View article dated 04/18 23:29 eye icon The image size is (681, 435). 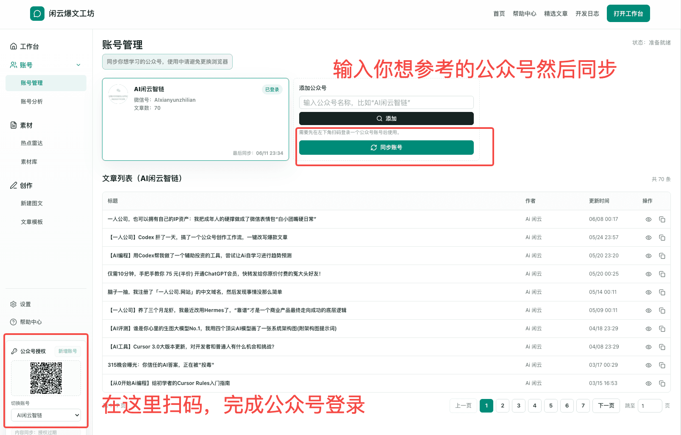point(648,329)
